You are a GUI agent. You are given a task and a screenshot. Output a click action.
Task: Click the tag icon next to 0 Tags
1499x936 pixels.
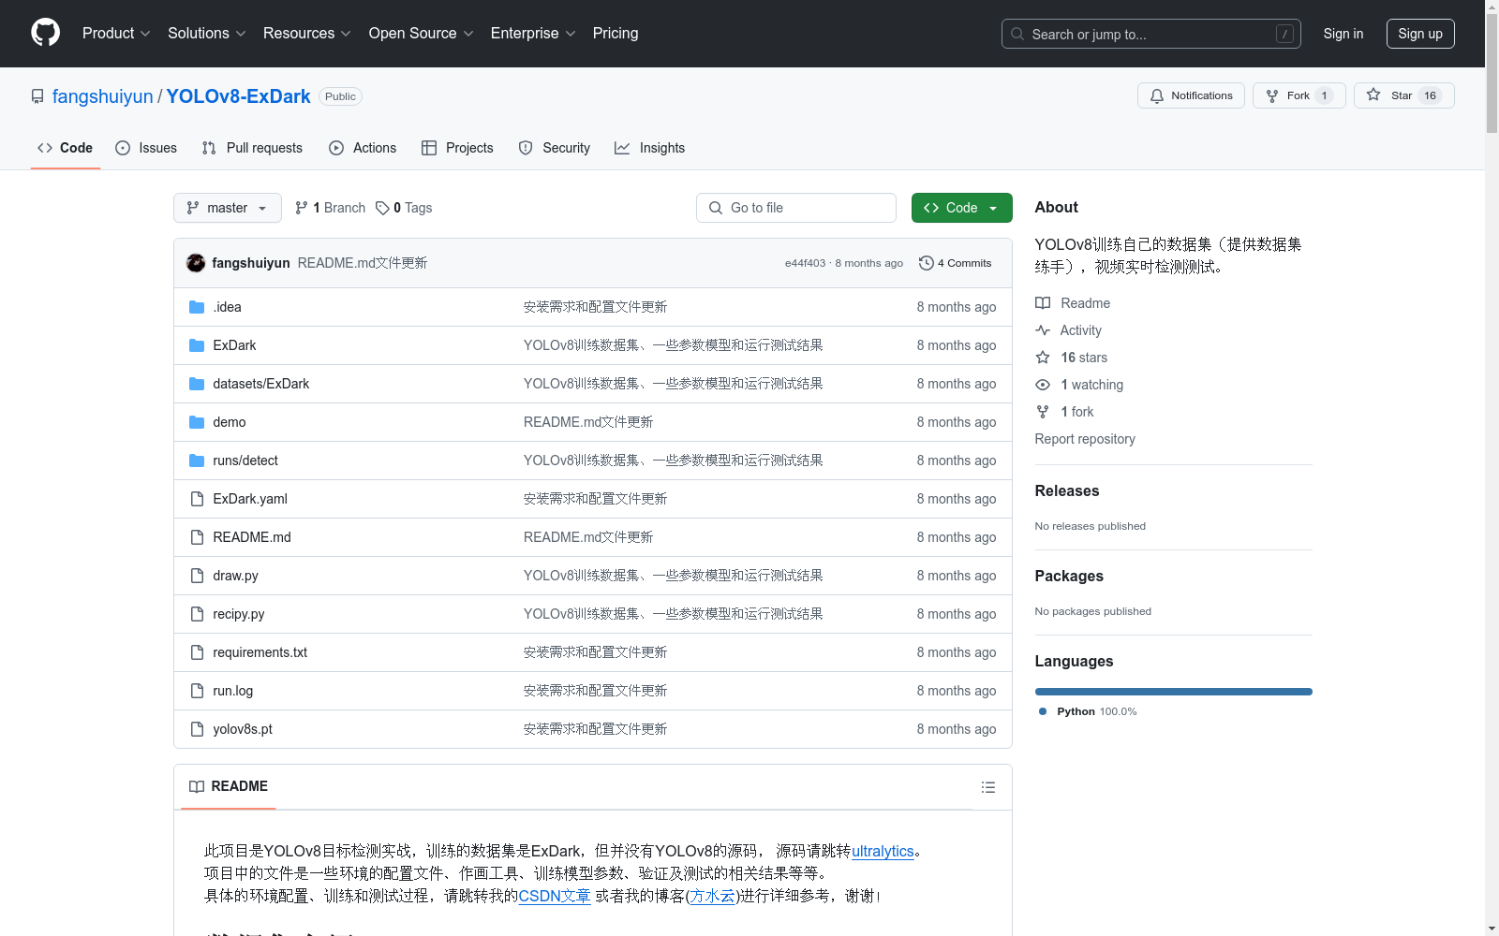coord(382,208)
